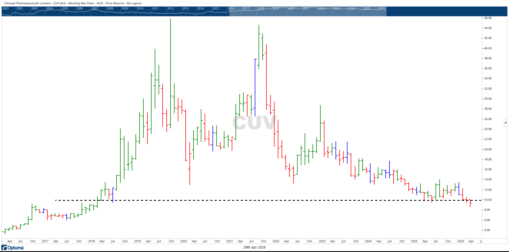Select year 2008 in the top navigator
This screenshot has width=509, height=252.
pyautogui.click(x=110, y=8)
